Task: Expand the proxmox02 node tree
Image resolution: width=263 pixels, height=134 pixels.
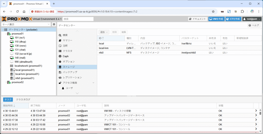Action: point(6,82)
